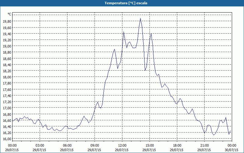The image size is (244, 153).
Task: Click the 19,60 y-axis label
Action: tap(7, 28)
